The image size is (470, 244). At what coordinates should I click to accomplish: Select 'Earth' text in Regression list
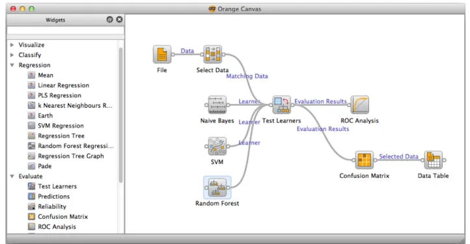tap(46, 116)
